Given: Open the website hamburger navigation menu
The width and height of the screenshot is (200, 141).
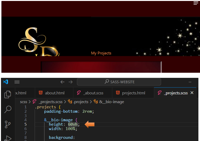Looking at the screenshot, I should click(x=196, y=3).
